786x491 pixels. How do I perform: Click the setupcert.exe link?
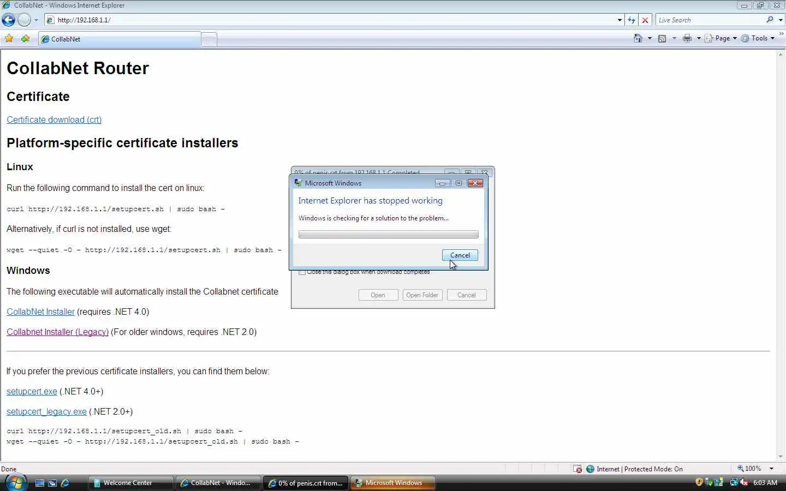pos(32,392)
